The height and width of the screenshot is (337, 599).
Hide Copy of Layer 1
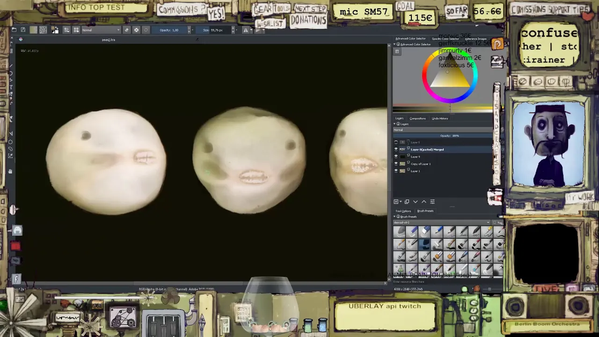[x=396, y=164]
